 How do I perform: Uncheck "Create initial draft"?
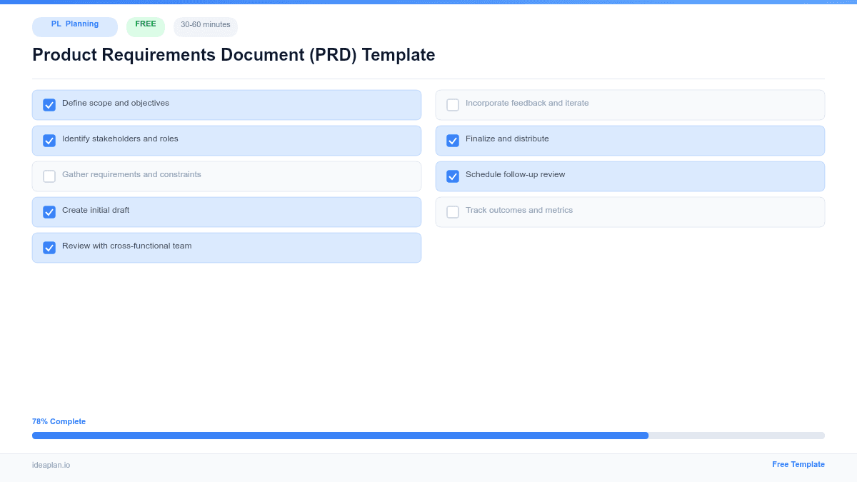pyautogui.click(x=49, y=211)
